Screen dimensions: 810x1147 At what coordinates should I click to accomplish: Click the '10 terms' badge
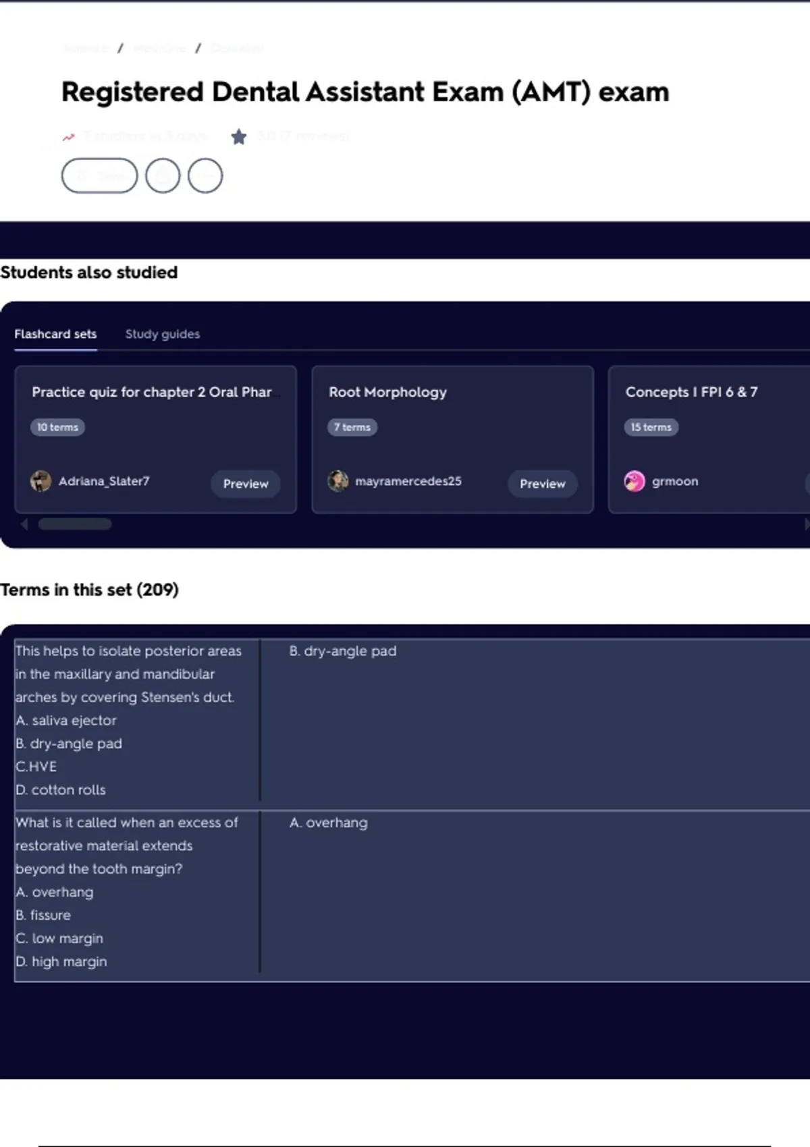(x=57, y=427)
